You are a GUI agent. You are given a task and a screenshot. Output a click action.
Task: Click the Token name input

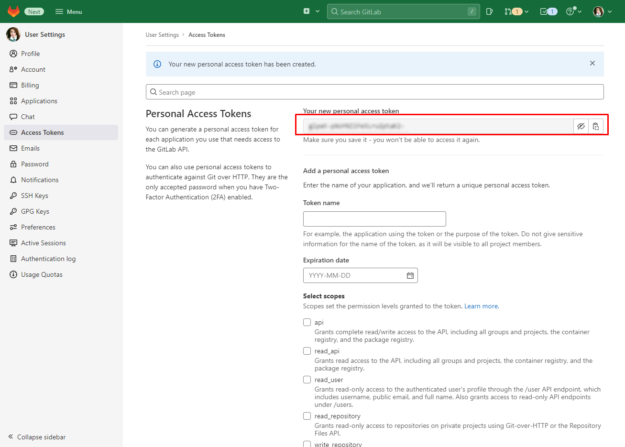(374, 219)
